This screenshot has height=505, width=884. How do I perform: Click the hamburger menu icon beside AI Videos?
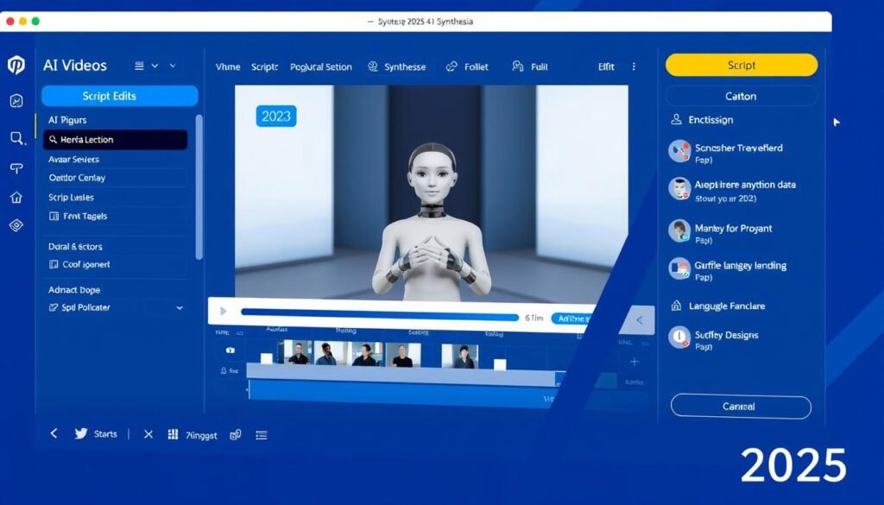click(139, 66)
